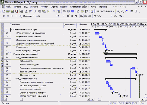This screenshot has height=105, width=147.
Task: Click the duration column header
Action: (x=70, y=26)
